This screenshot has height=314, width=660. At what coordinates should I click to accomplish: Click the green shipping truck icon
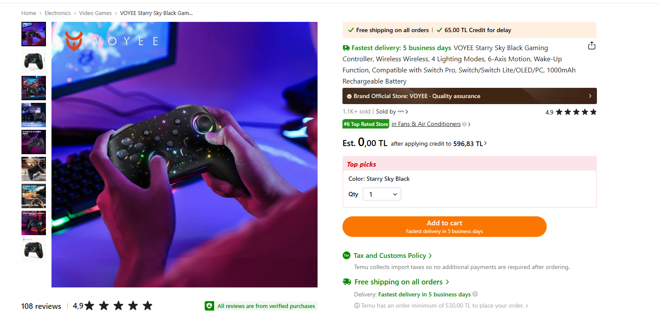(347, 282)
